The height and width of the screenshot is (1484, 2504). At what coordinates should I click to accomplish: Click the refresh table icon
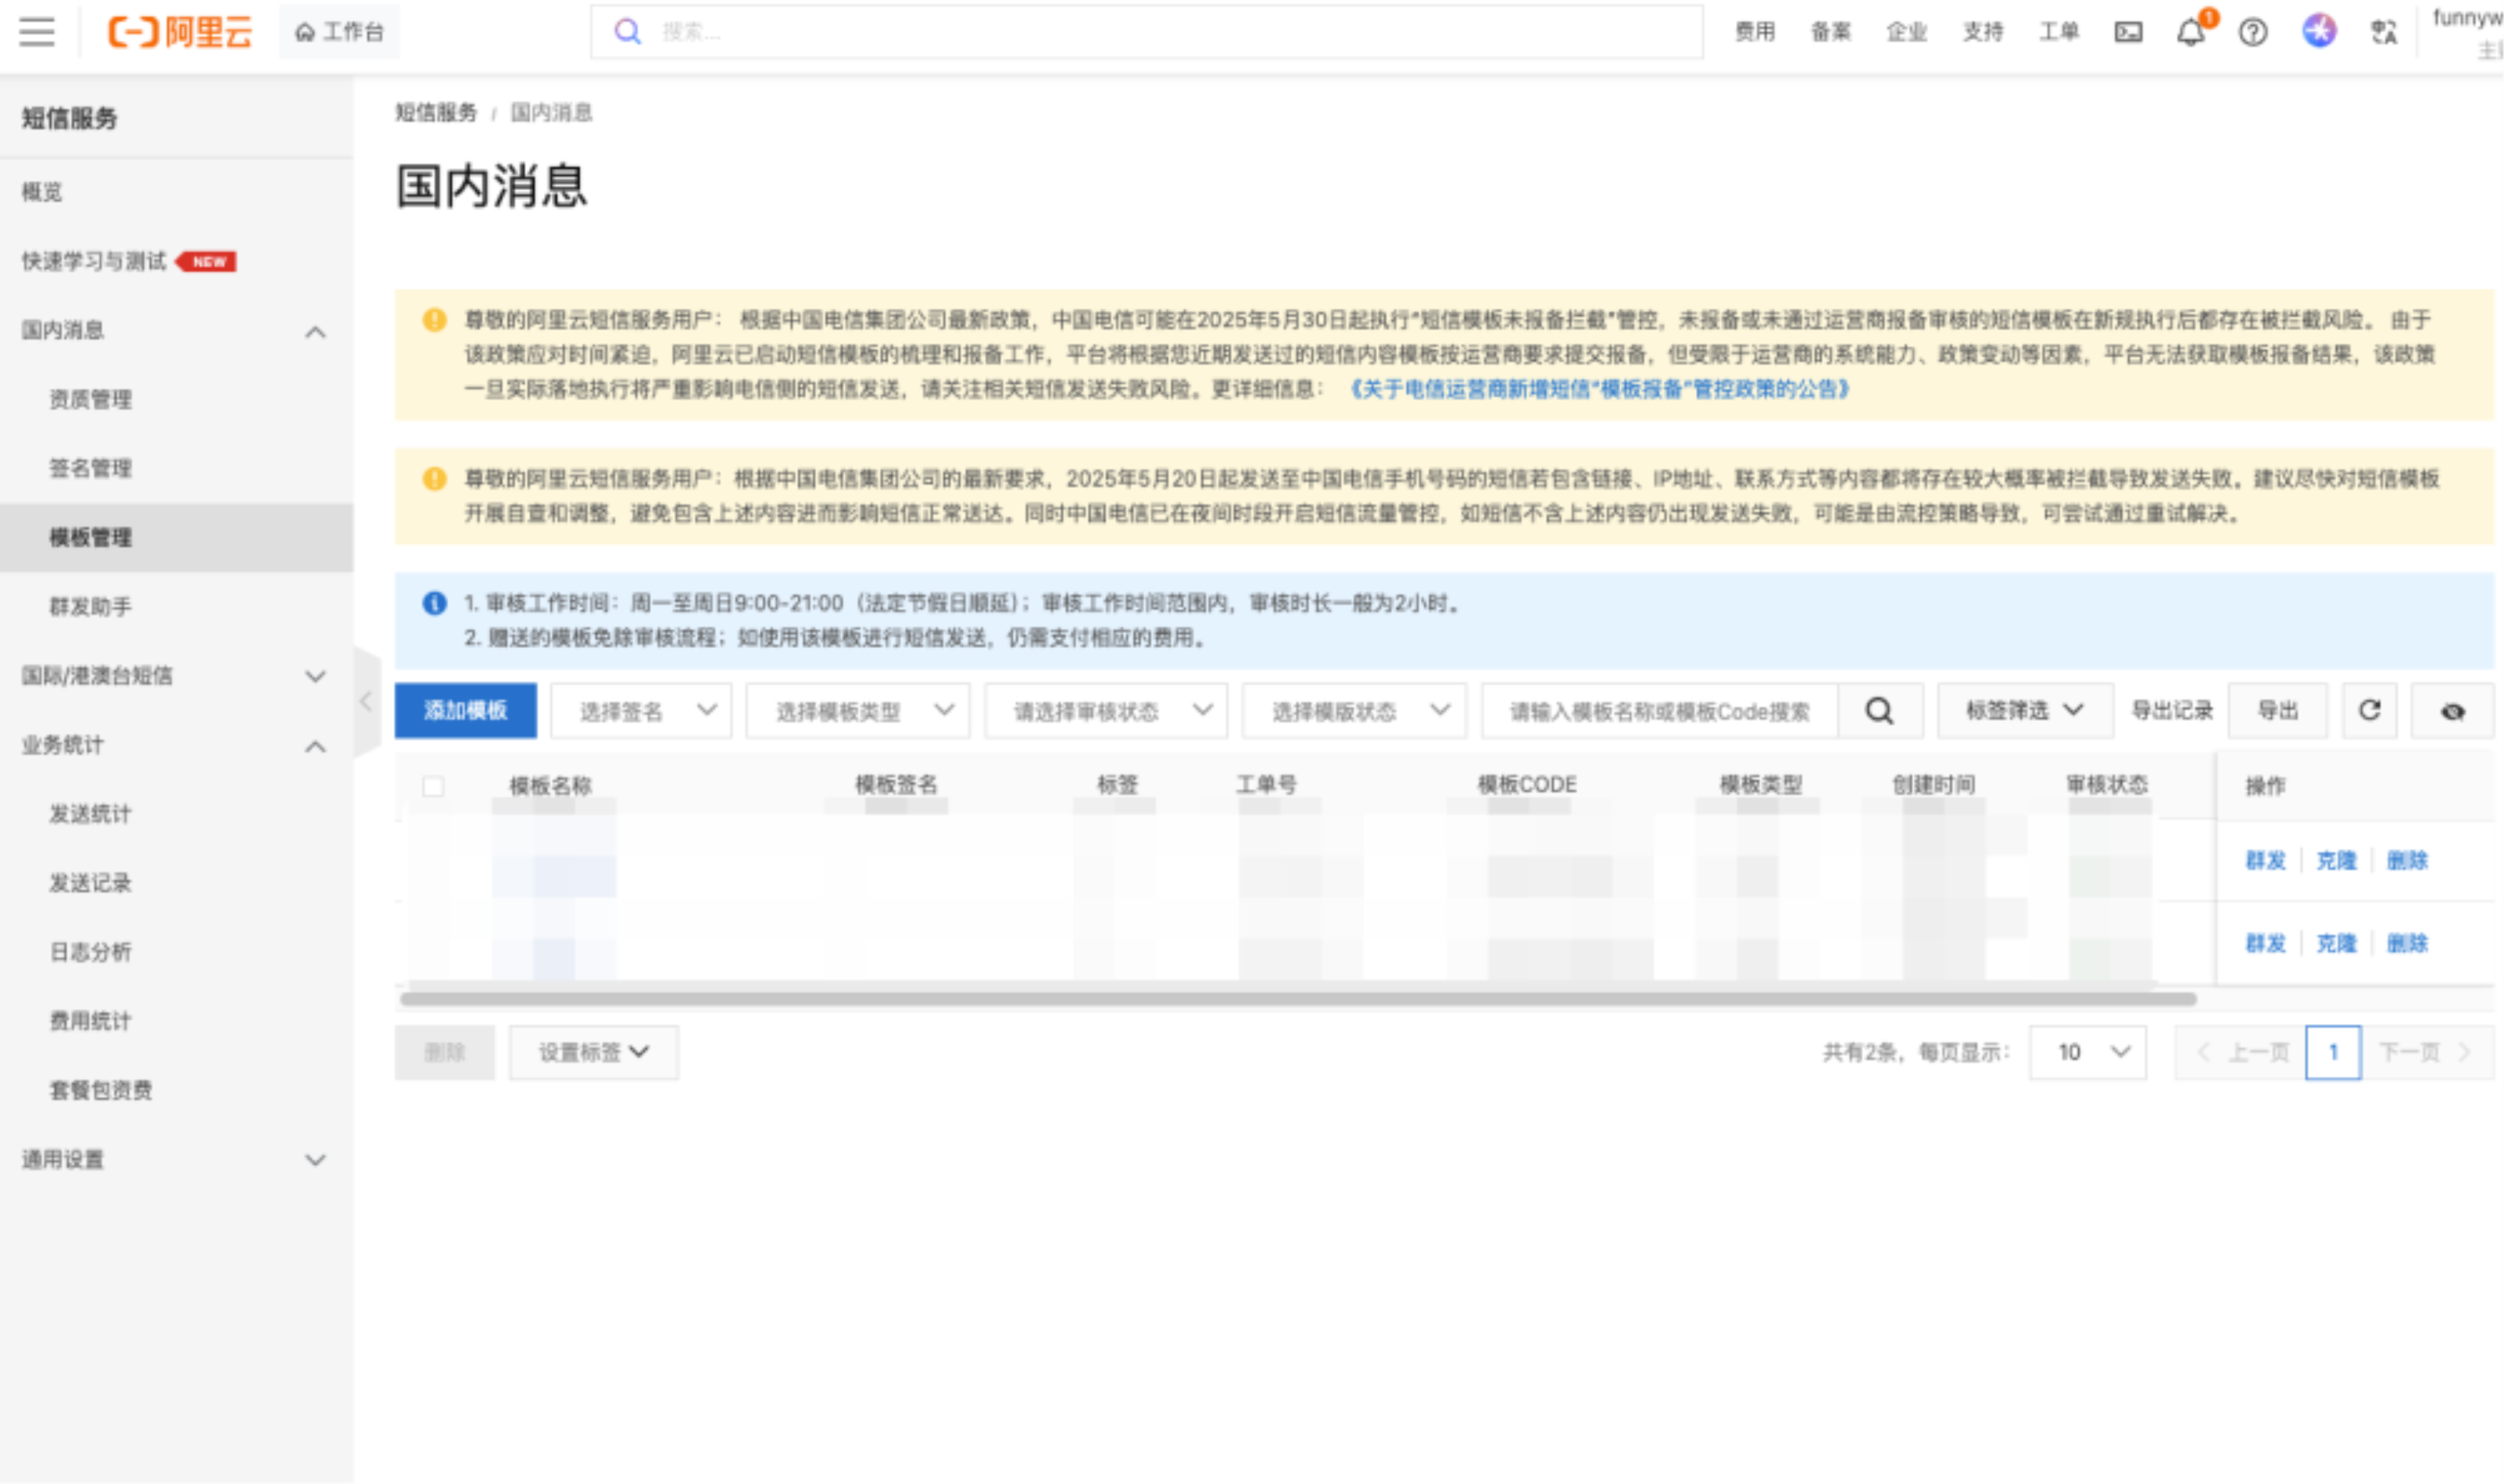pyautogui.click(x=2369, y=711)
